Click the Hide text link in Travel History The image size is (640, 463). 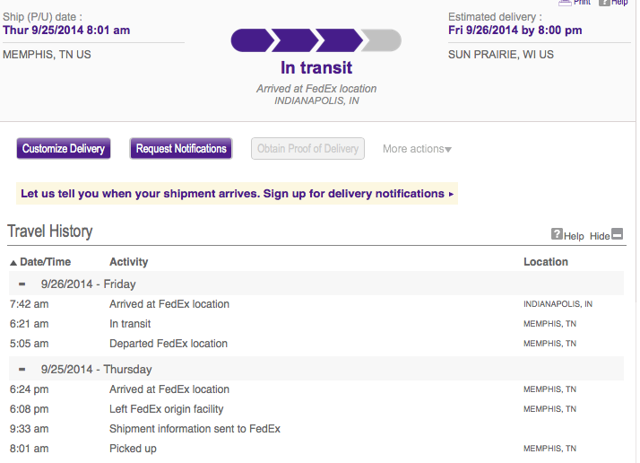tap(600, 236)
